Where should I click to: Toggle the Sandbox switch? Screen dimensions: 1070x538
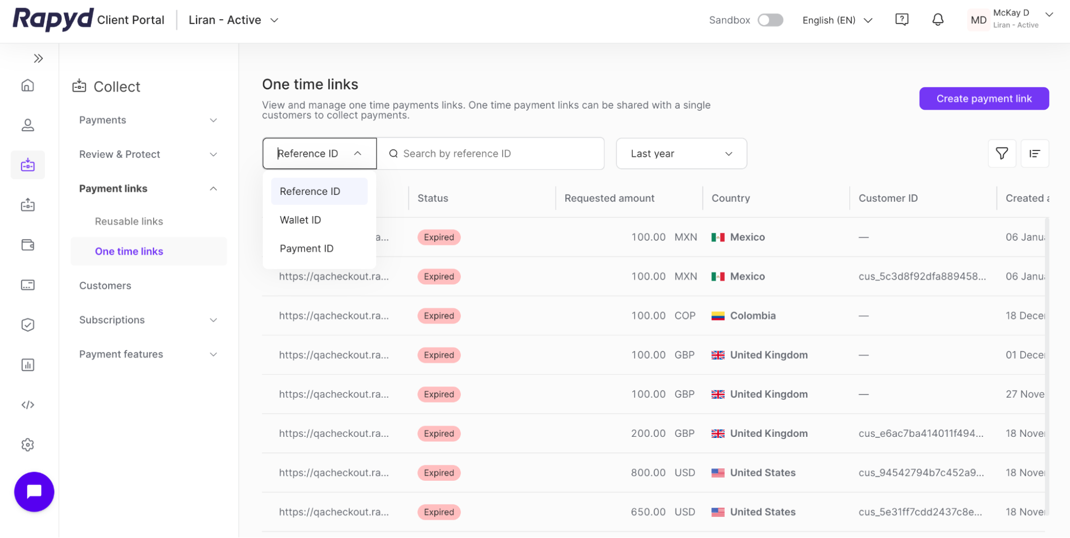pos(770,19)
